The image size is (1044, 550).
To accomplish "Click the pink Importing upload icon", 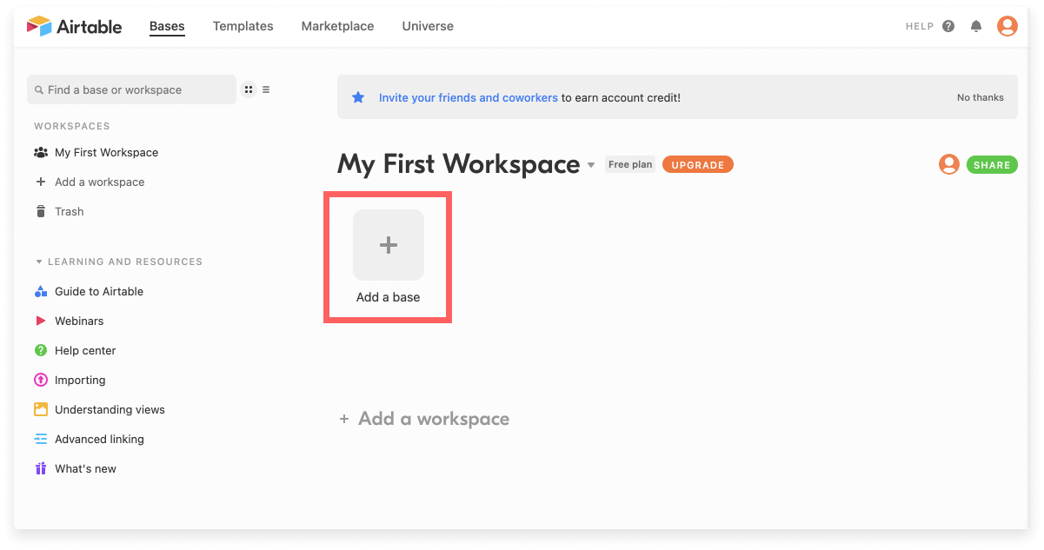I will coord(41,380).
